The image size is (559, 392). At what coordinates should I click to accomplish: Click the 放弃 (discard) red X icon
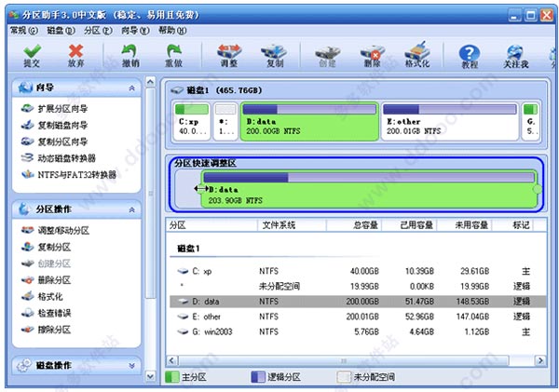(76, 51)
